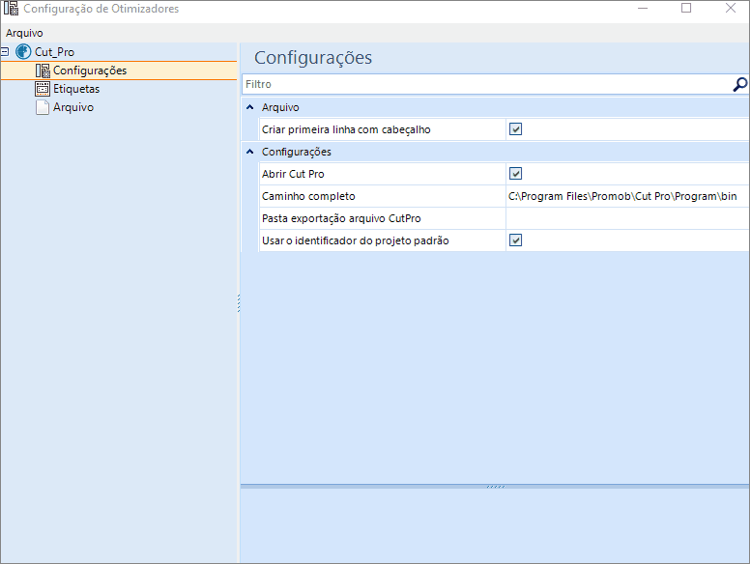Collapse the Configurações property group
The image size is (750, 564).
click(250, 152)
